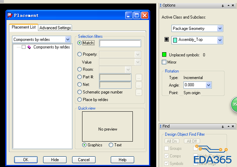Pin the Options panel
Screen dimensions: 237x167
click(x=223, y=6)
